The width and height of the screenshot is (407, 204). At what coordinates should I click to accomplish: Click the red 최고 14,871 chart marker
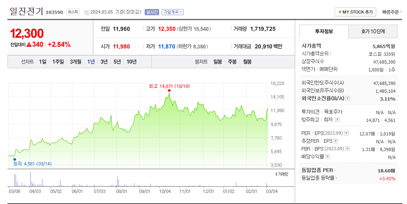coord(169,90)
